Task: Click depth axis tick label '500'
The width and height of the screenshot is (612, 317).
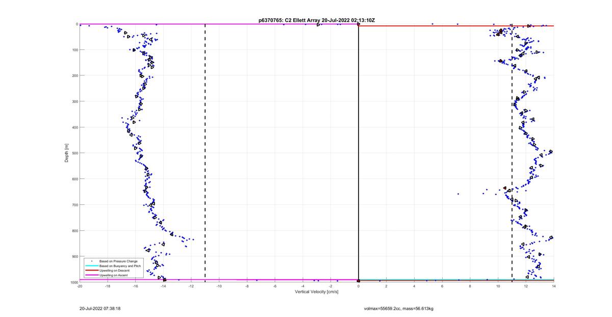Action: 74,153
